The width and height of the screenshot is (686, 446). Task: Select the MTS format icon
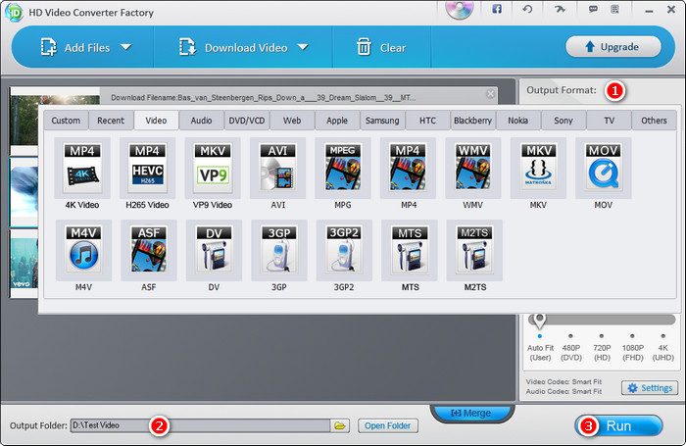click(410, 250)
